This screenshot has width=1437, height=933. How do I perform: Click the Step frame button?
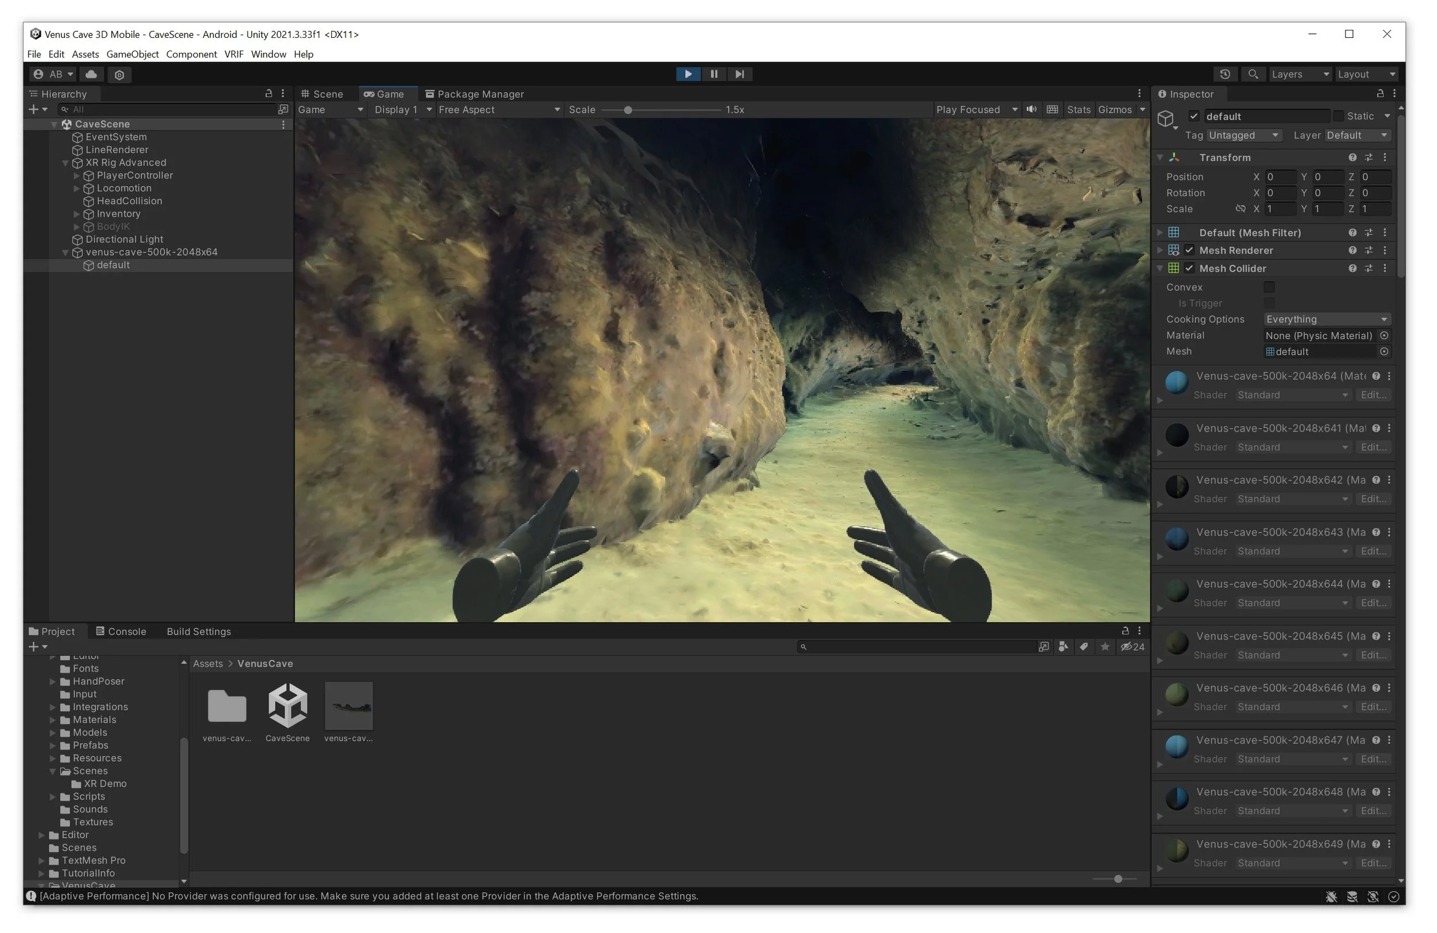click(740, 74)
